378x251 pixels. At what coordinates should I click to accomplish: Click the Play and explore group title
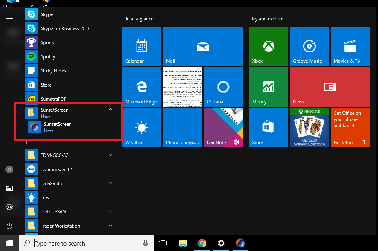266,19
